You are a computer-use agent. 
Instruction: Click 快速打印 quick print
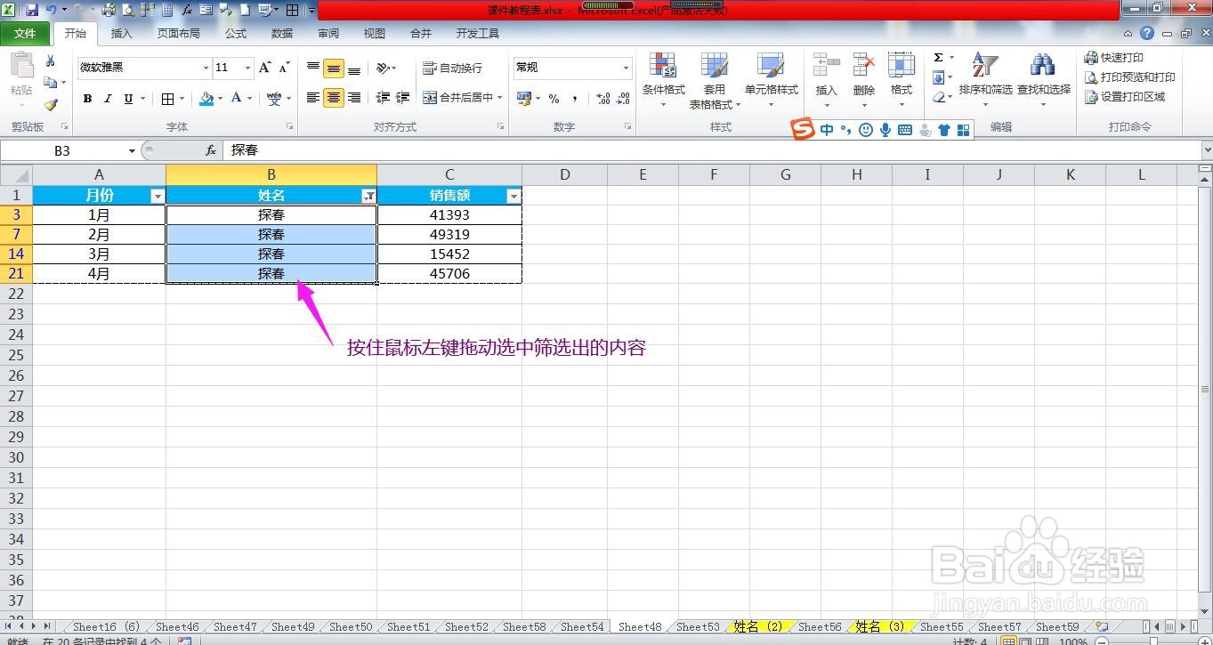point(1114,58)
